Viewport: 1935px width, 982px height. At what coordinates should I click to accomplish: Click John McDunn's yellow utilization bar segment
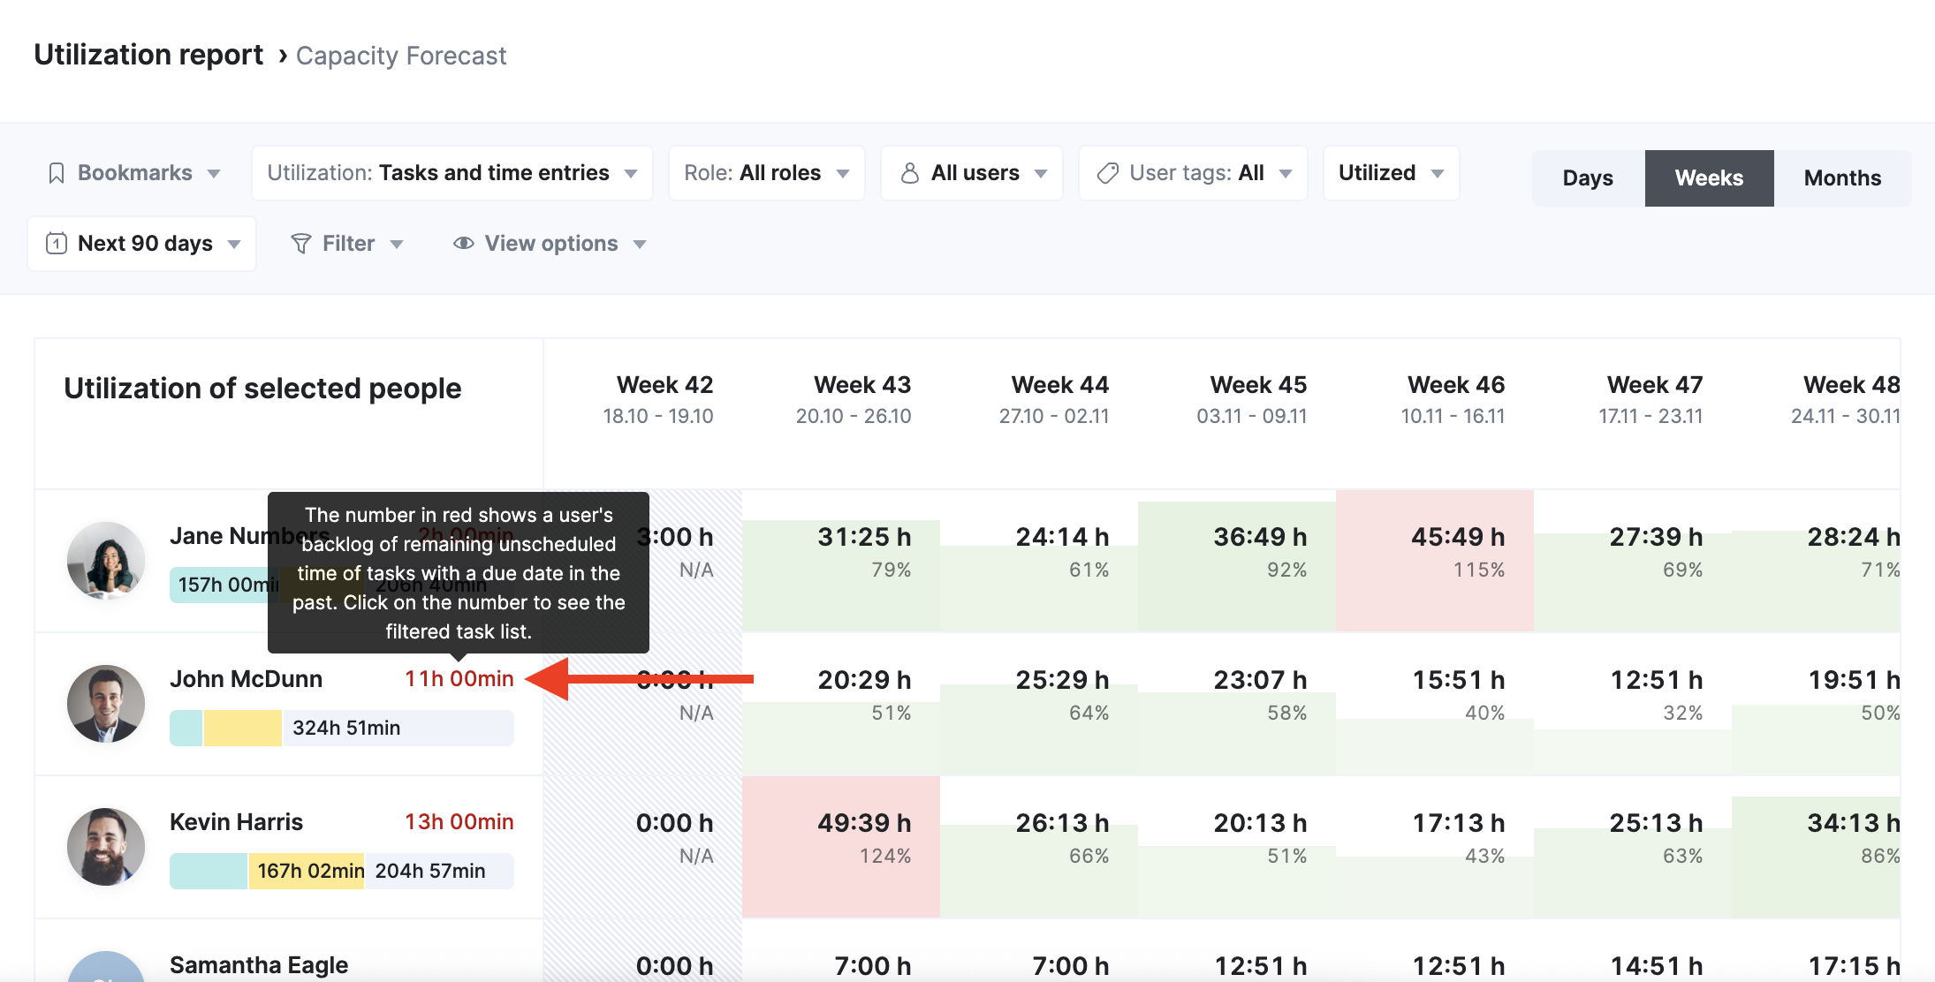pos(243,728)
